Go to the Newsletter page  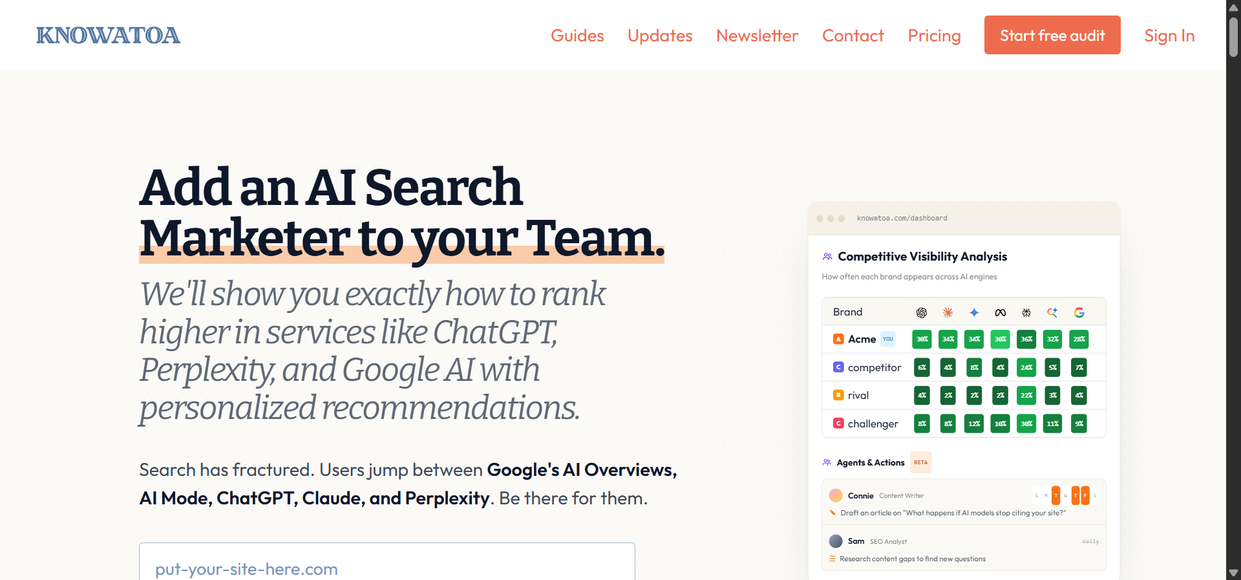coord(757,36)
